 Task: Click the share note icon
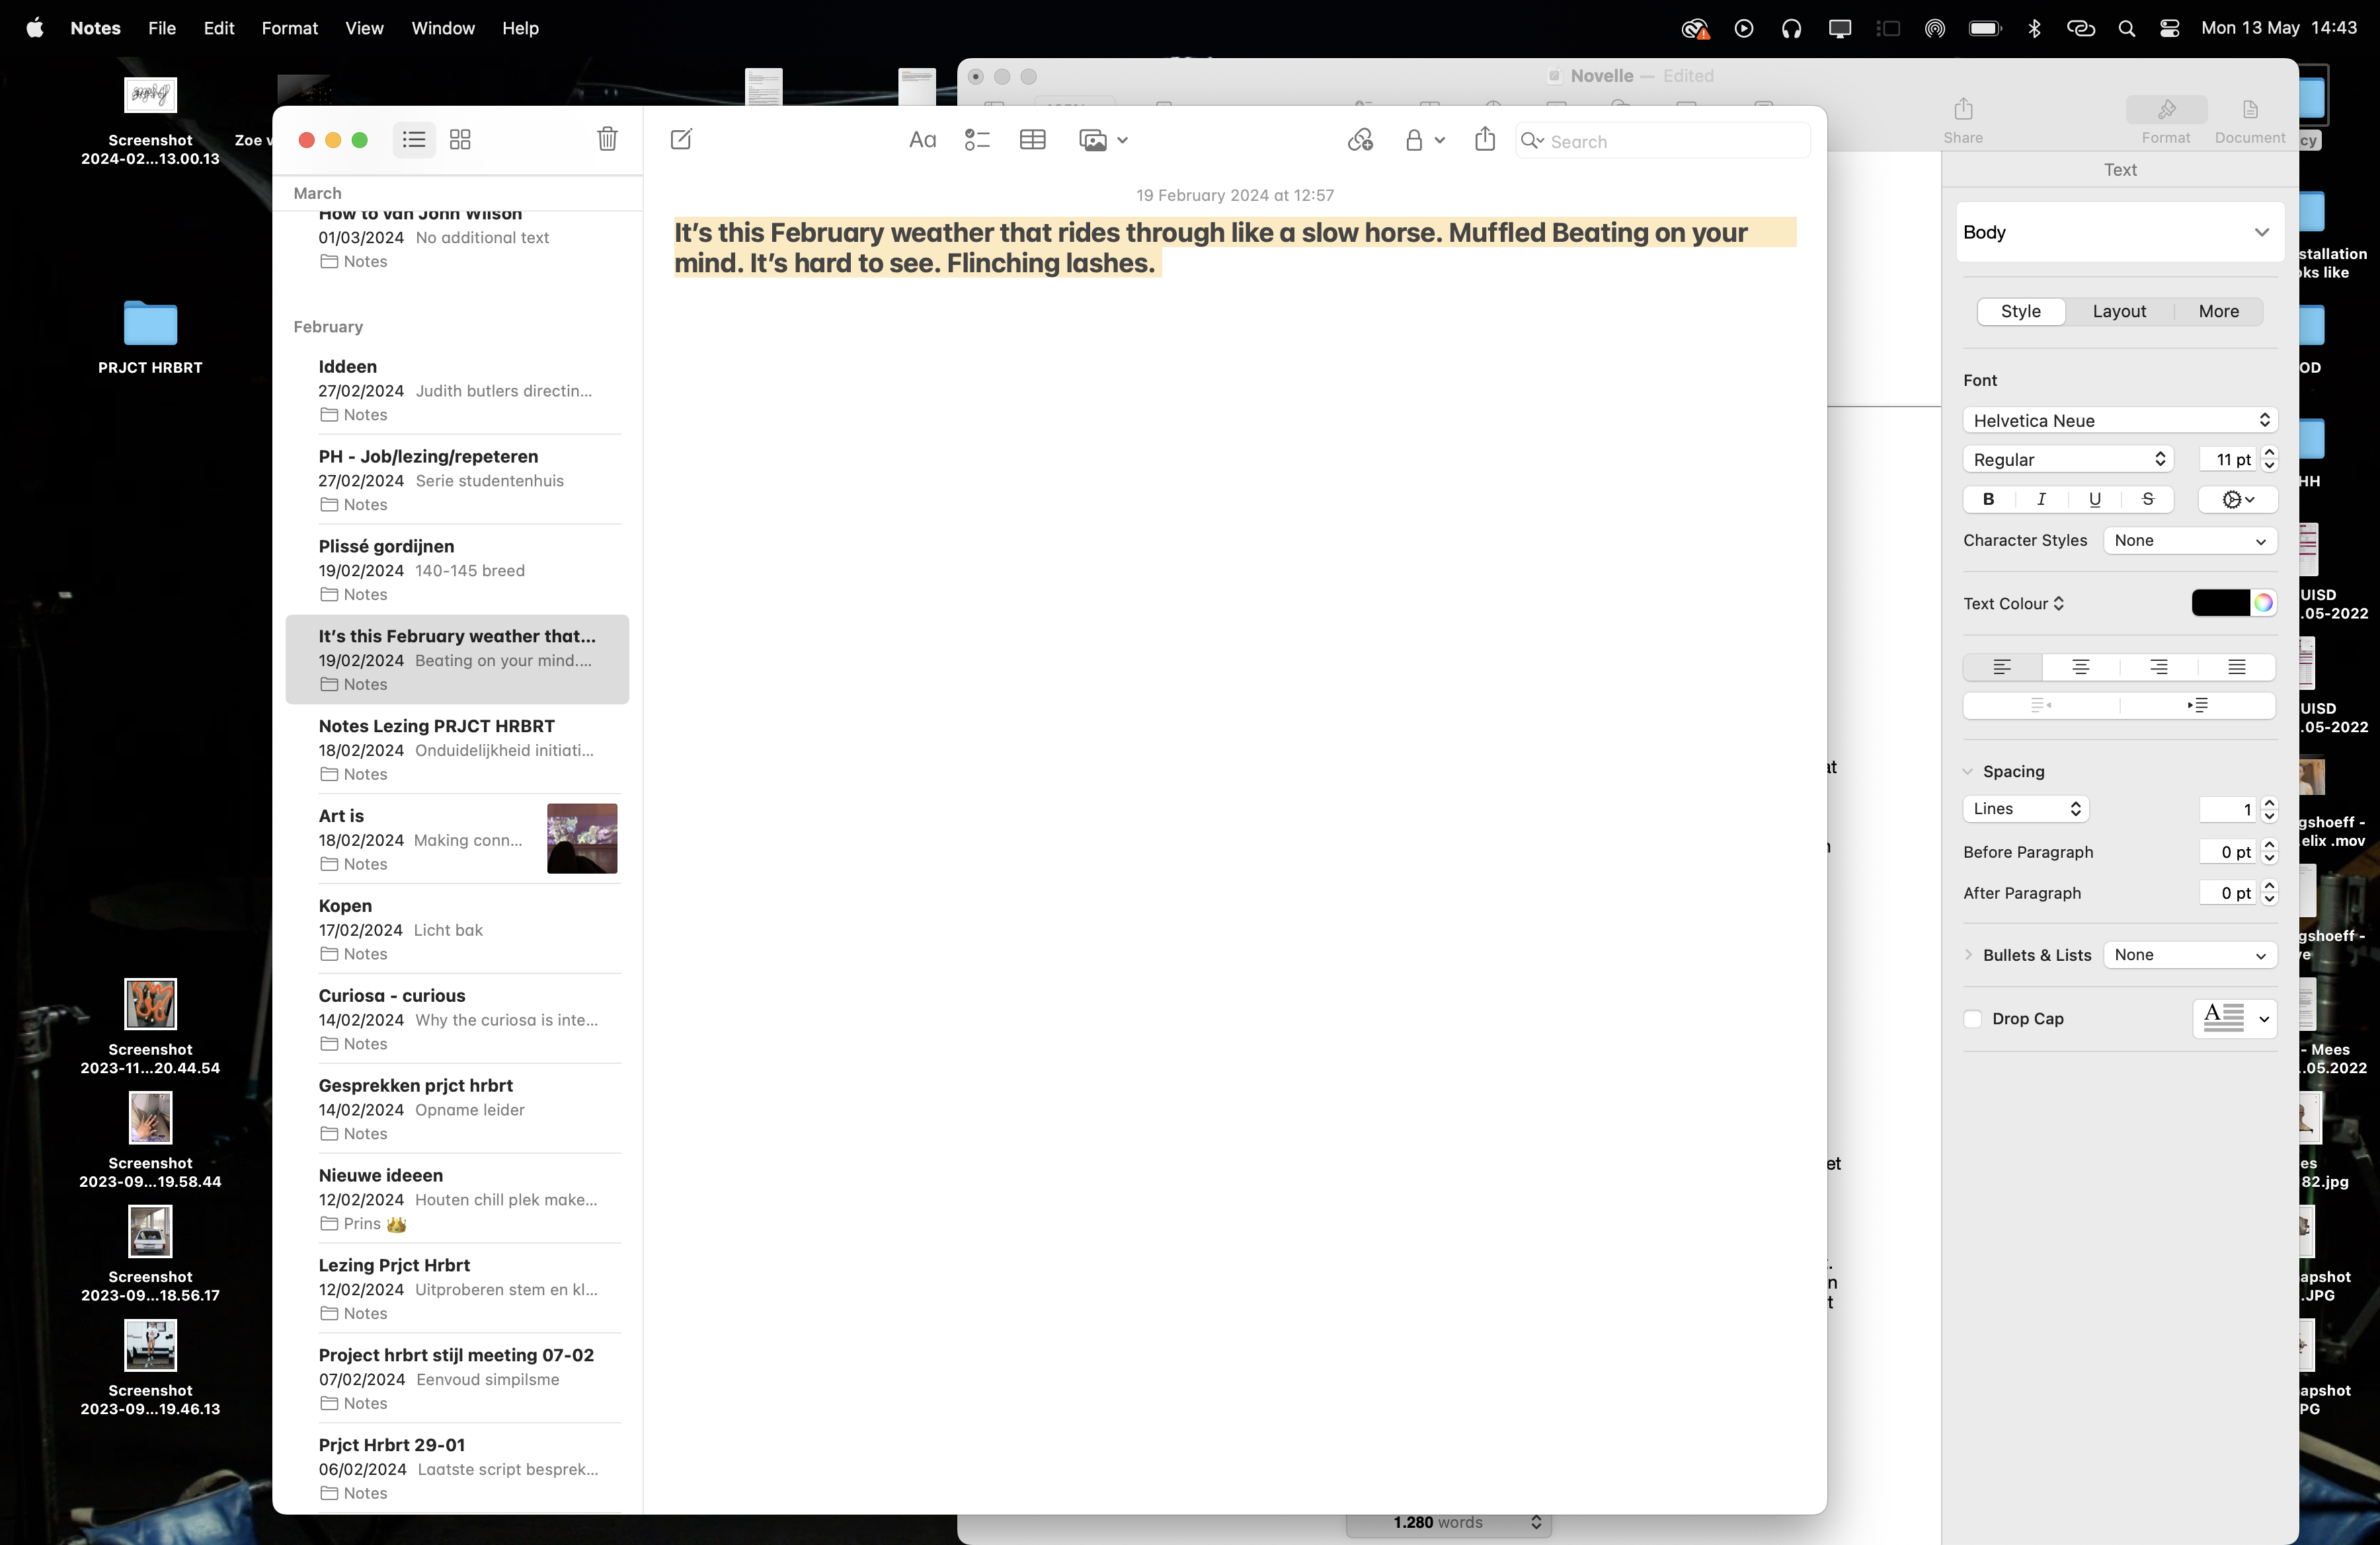click(1485, 140)
